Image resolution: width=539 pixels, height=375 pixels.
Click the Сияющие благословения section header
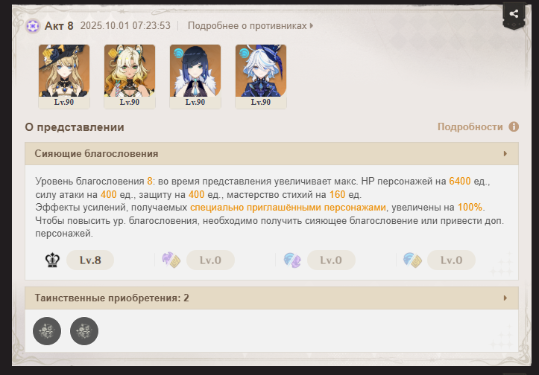tap(271, 154)
